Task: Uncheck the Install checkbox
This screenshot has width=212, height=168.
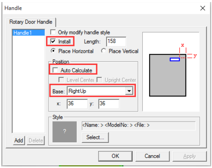Action: (x=53, y=41)
